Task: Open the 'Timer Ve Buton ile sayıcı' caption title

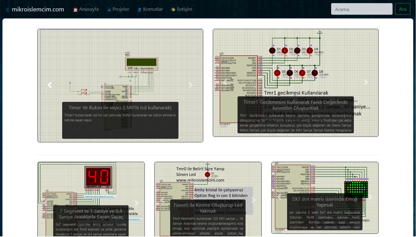Action: point(120,108)
